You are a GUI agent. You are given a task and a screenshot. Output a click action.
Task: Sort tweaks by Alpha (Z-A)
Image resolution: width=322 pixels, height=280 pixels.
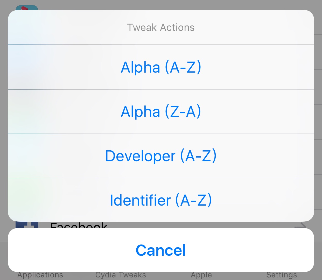(161, 112)
